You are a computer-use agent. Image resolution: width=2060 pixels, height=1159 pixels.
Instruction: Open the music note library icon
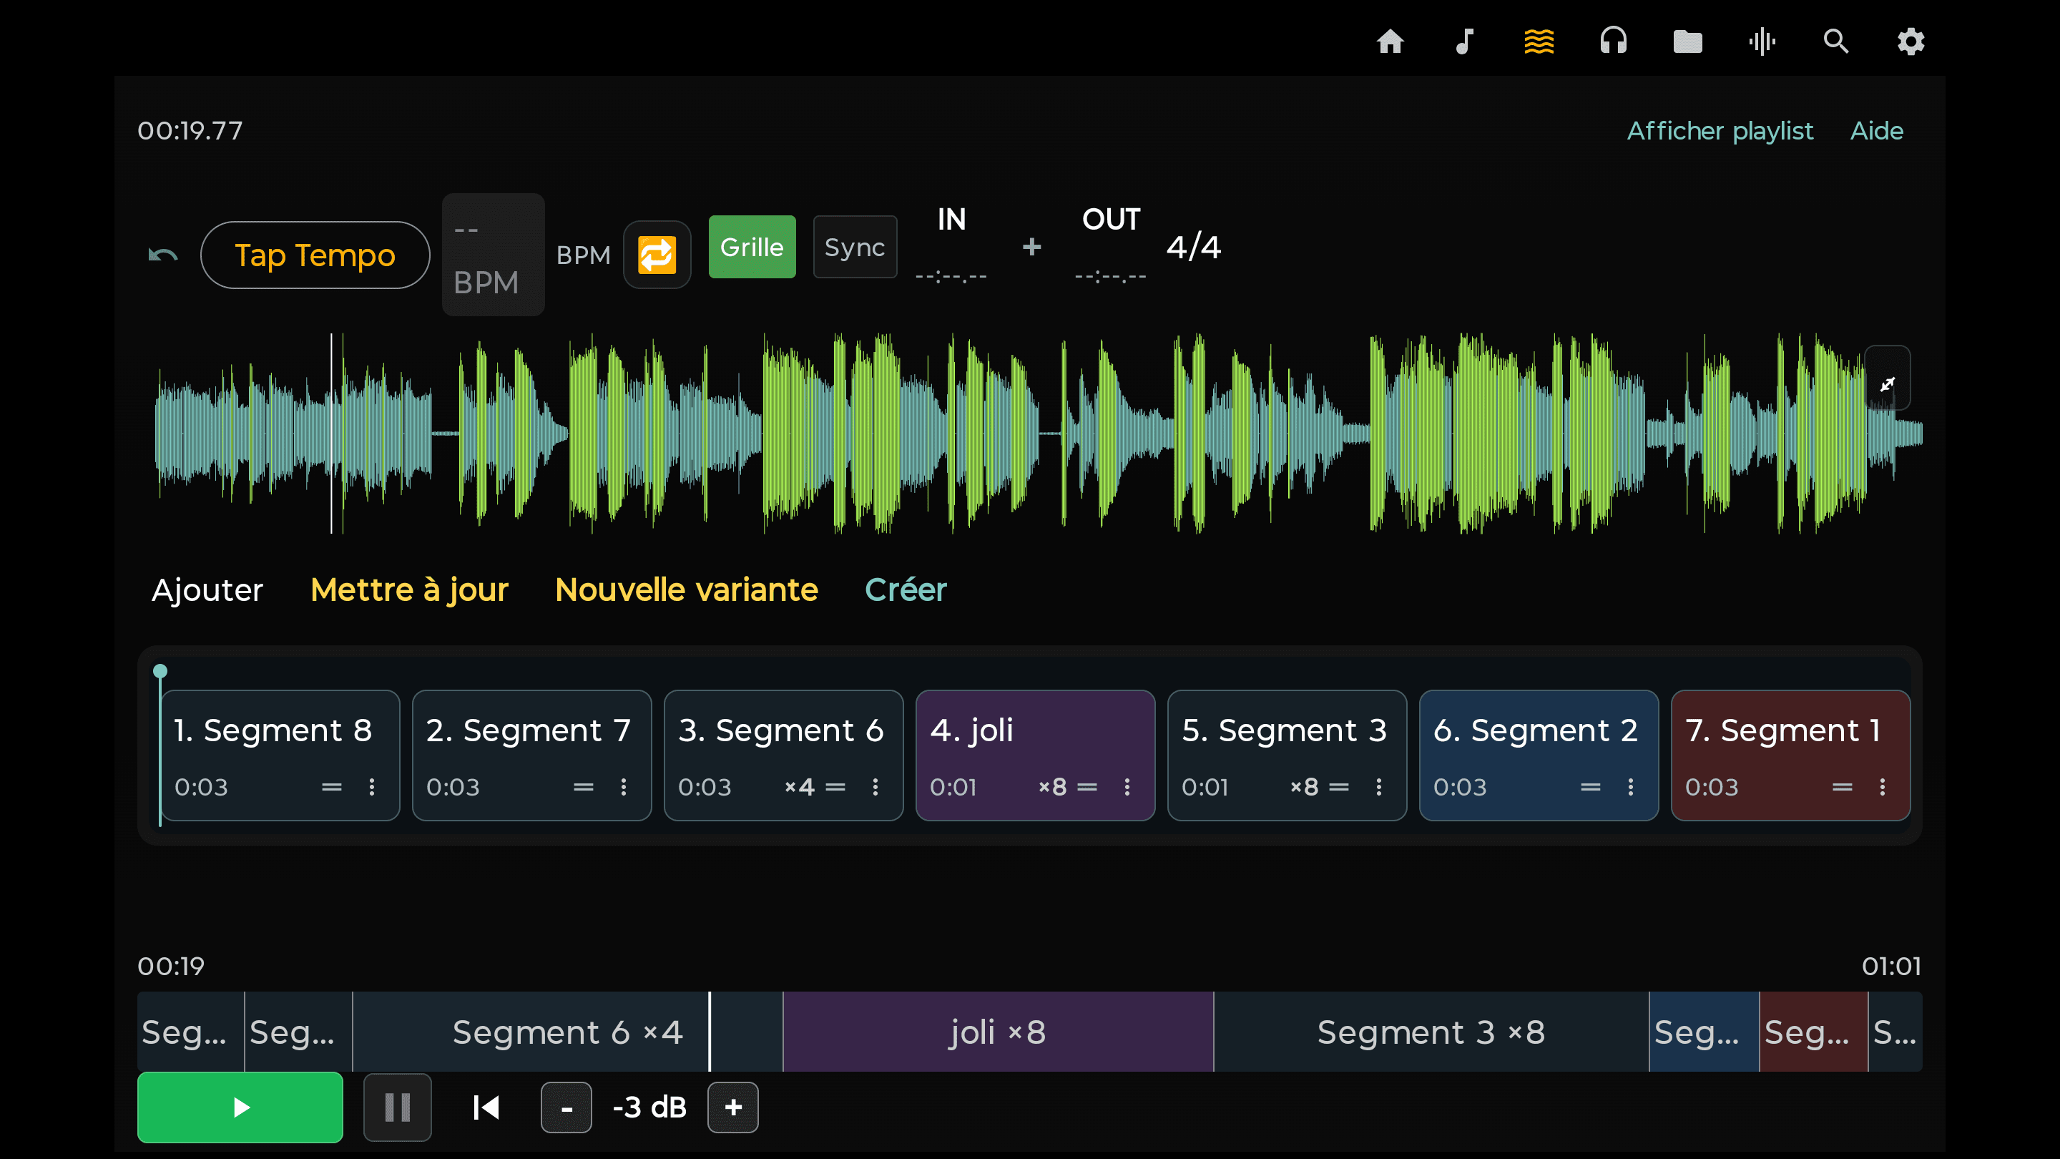[1464, 41]
